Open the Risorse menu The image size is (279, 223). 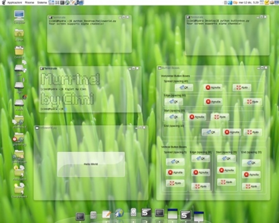click(x=30, y=2)
